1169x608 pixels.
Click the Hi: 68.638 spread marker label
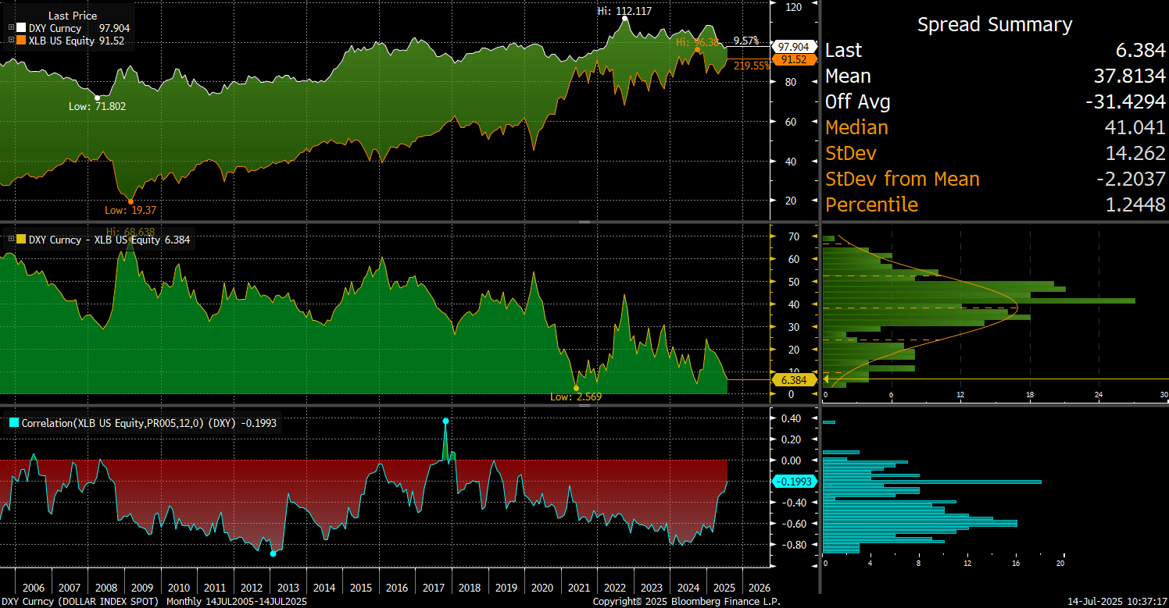pyautogui.click(x=130, y=232)
